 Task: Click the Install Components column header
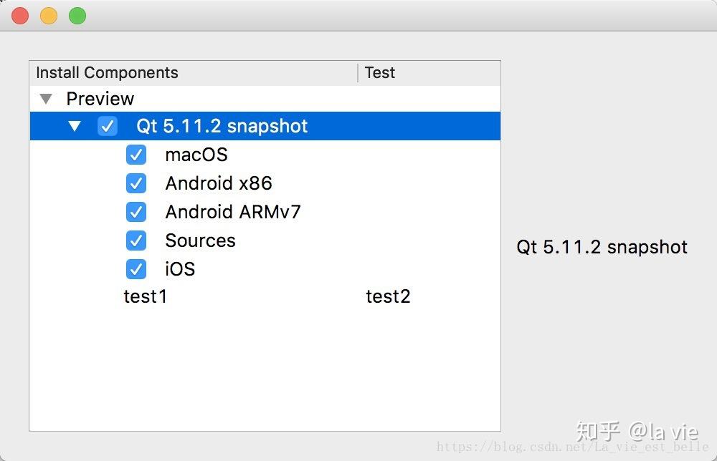point(108,73)
